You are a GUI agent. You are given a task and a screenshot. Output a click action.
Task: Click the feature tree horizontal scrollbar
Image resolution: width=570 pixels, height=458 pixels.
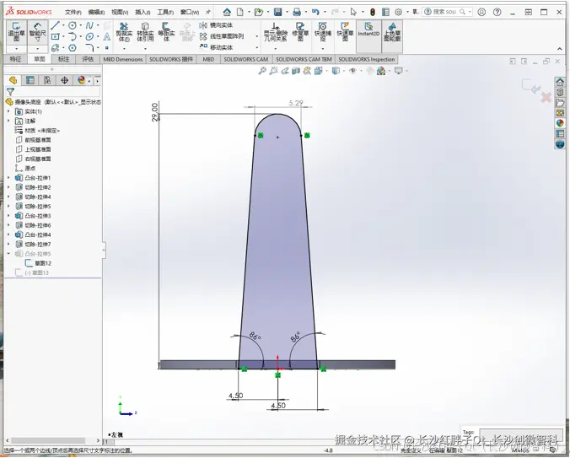[48, 440]
